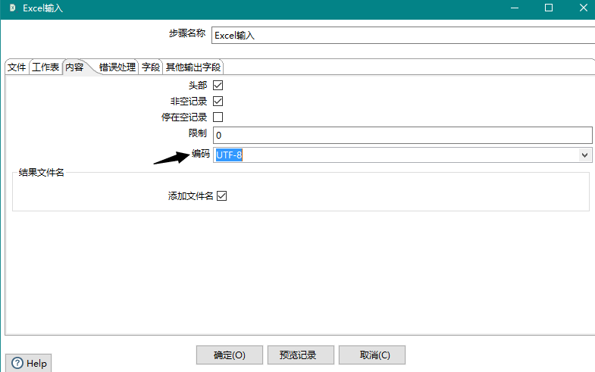Open Help with the Help button

click(29, 363)
